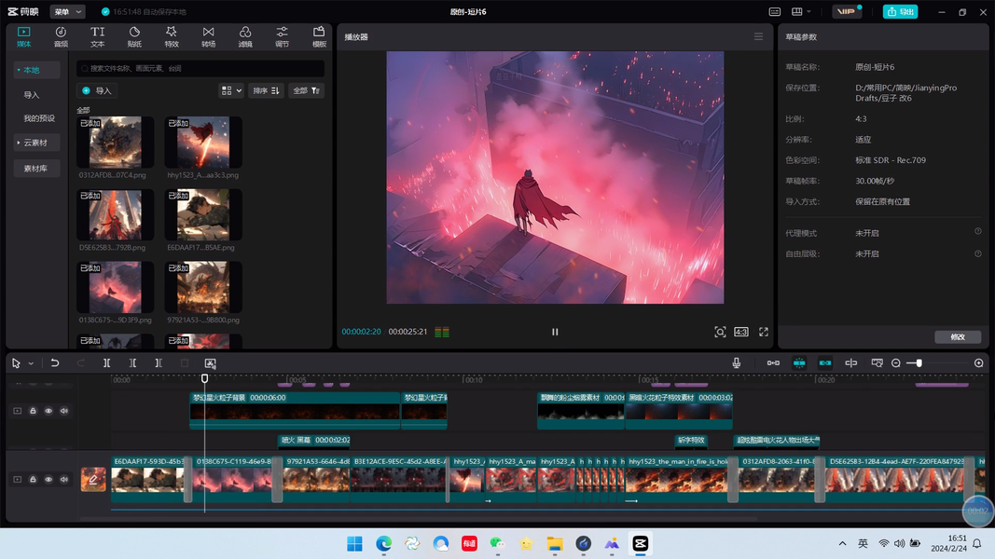The image size is (995, 559).
Task: Zoom out the timeline with the minus icon
Action: [895, 363]
